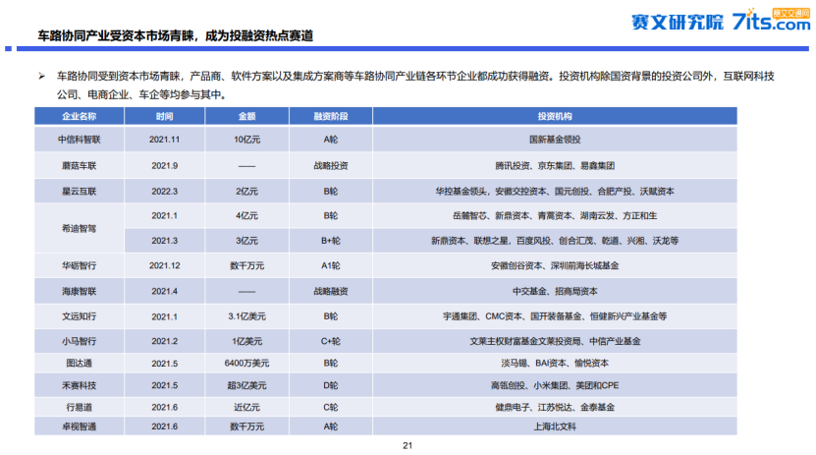Click the date cell 2021.11

point(164,140)
